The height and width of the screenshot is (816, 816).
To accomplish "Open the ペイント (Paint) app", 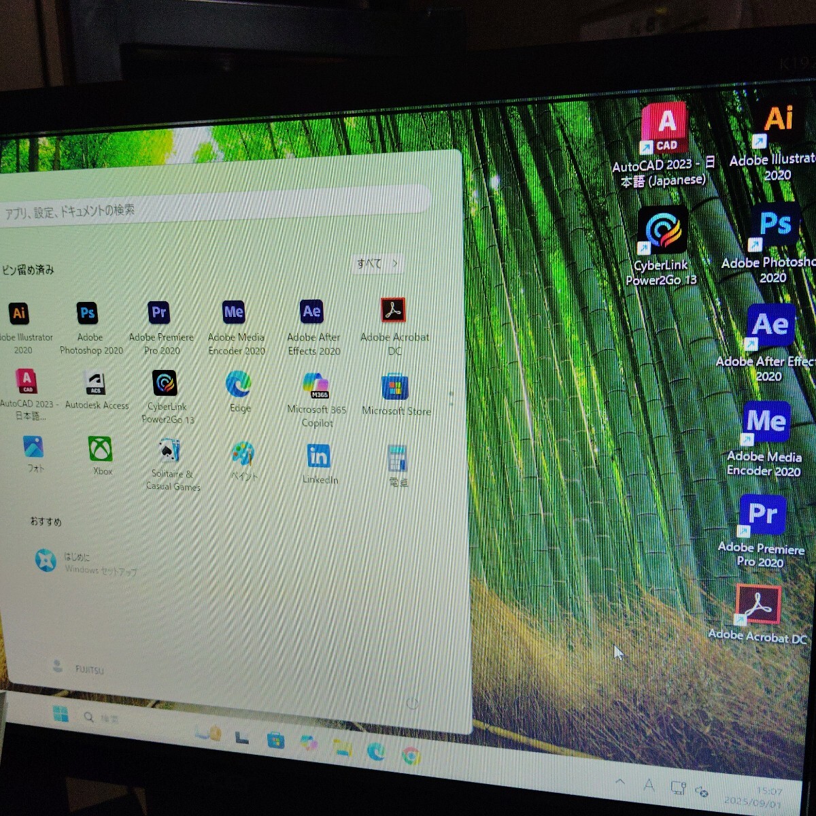I will pos(243,461).
